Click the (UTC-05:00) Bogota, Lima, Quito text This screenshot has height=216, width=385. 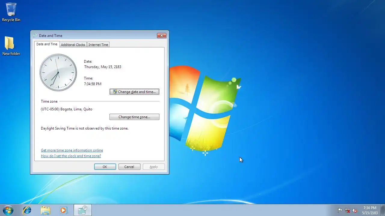pos(66,109)
